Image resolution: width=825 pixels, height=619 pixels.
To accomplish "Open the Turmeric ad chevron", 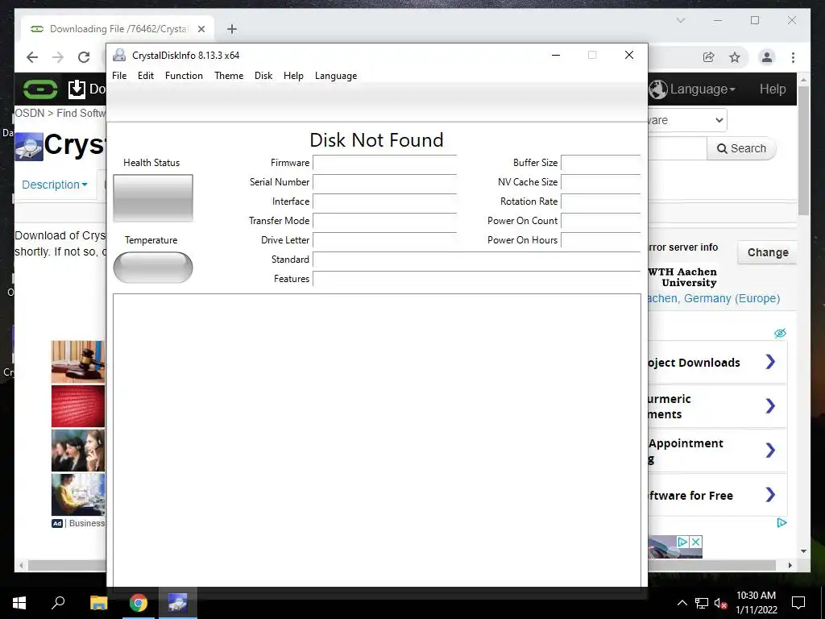I will tap(770, 406).
